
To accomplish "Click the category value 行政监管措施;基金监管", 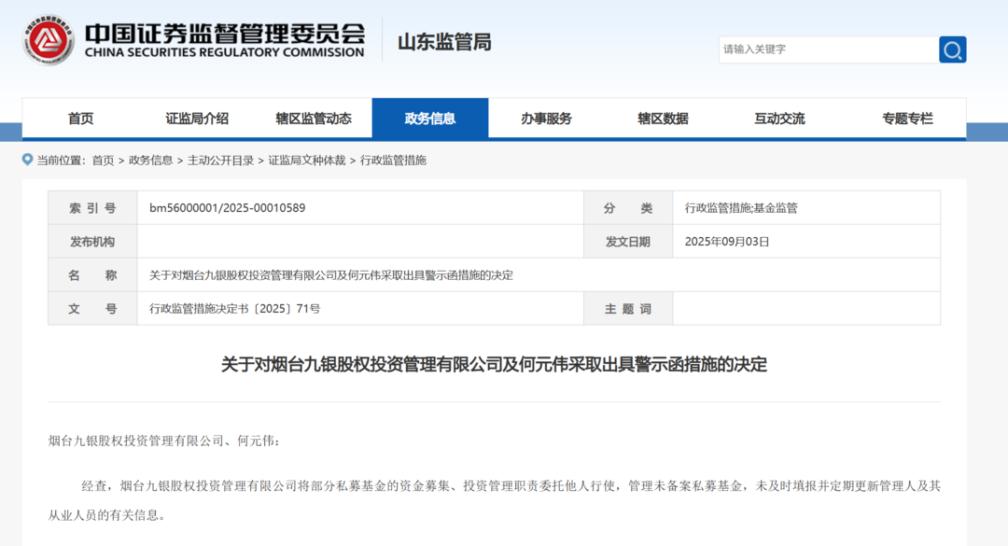I will pyautogui.click(x=740, y=208).
